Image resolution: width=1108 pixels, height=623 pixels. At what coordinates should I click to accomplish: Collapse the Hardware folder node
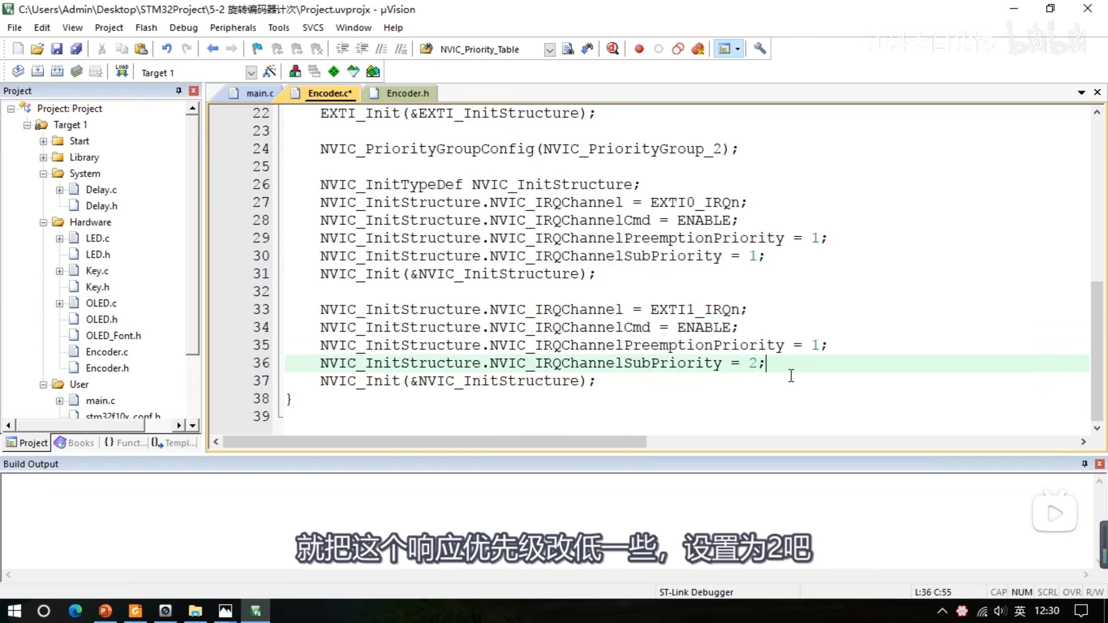[43, 222]
